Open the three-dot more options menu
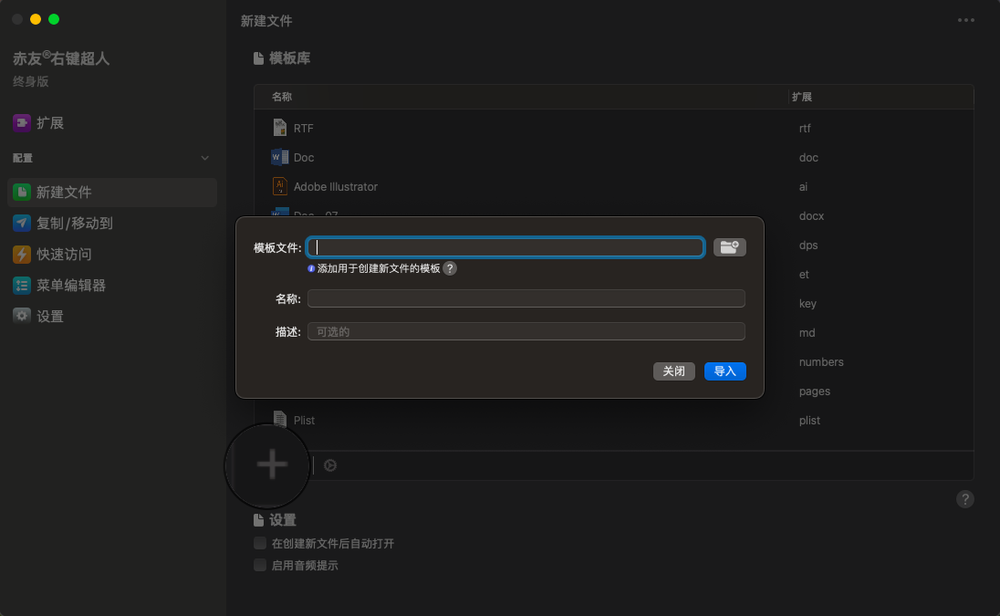1000x616 pixels. point(966,20)
